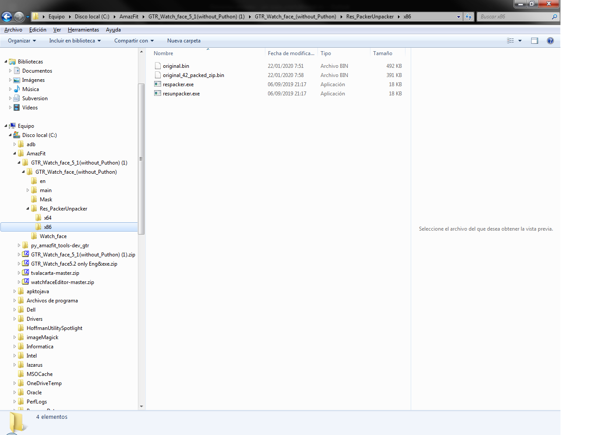The height and width of the screenshot is (435, 592).
Task: Toggle the preview pane button
Action: pos(534,41)
